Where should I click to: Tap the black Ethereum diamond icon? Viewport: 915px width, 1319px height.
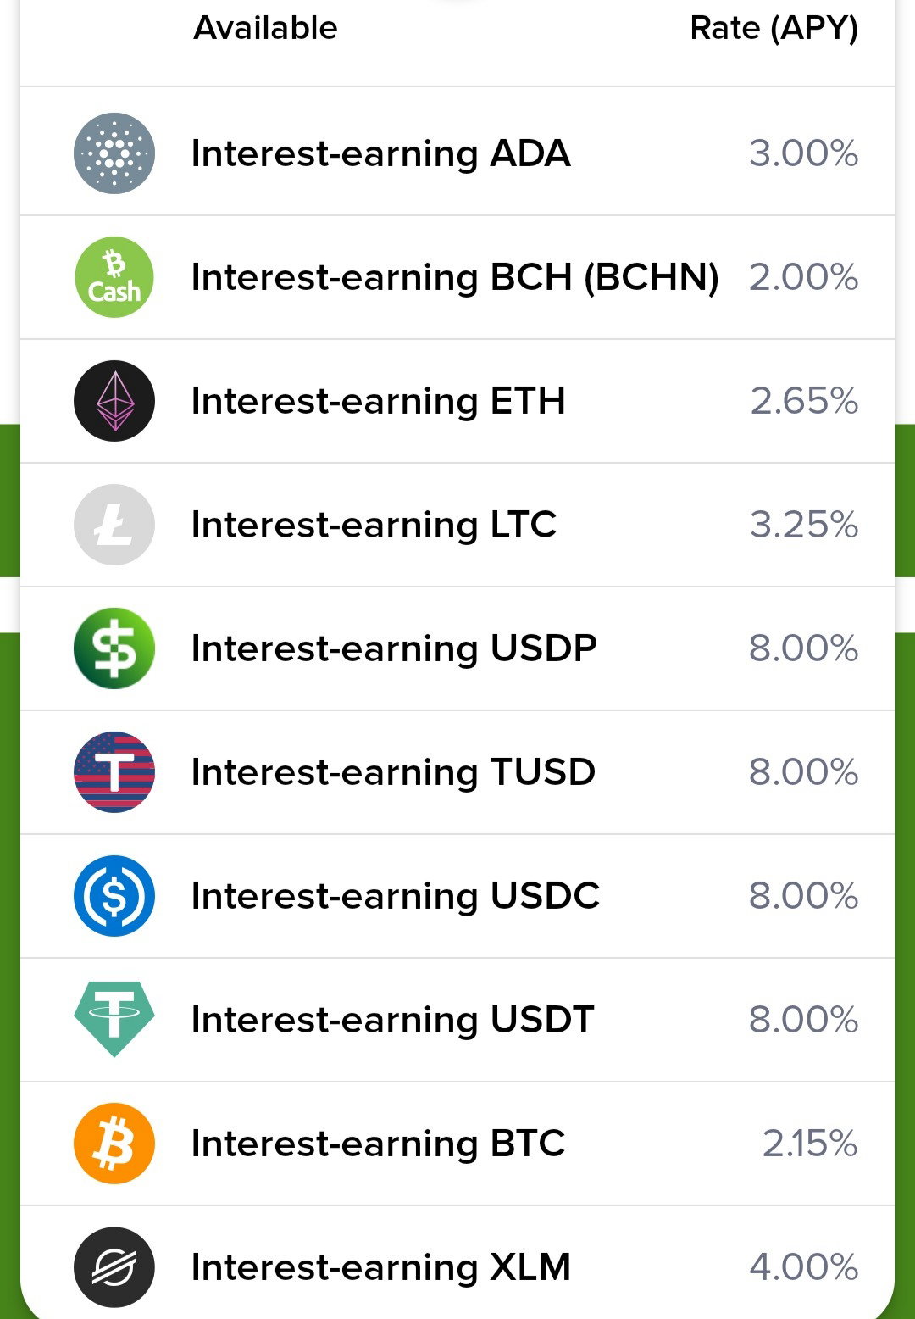pyautogui.click(x=114, y=401)
